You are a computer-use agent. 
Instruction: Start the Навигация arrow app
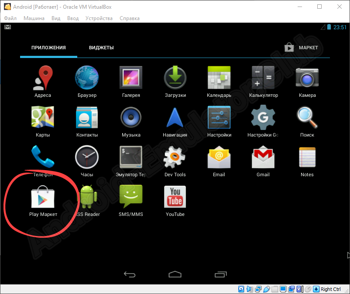coord(175,121)
